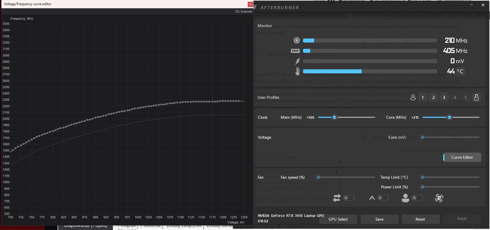
Task: Click the temperature thermometer icon
Action: (x=298, y=71)
